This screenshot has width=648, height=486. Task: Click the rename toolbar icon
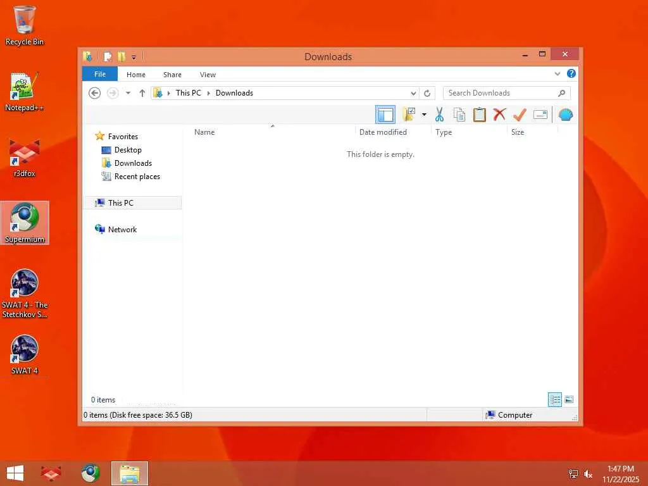540,115
